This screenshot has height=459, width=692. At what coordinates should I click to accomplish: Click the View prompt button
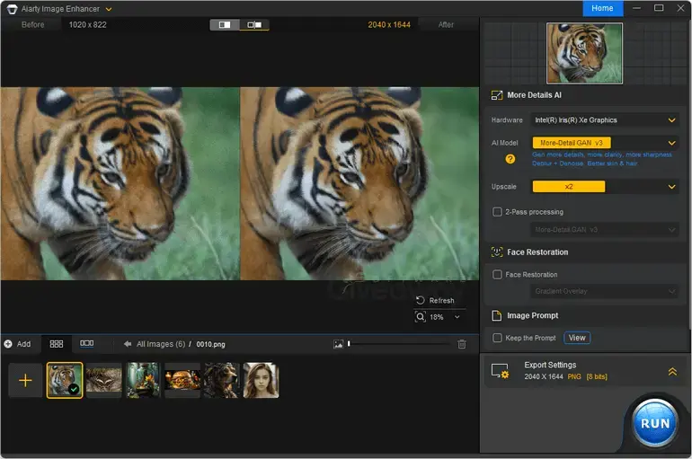577,338
